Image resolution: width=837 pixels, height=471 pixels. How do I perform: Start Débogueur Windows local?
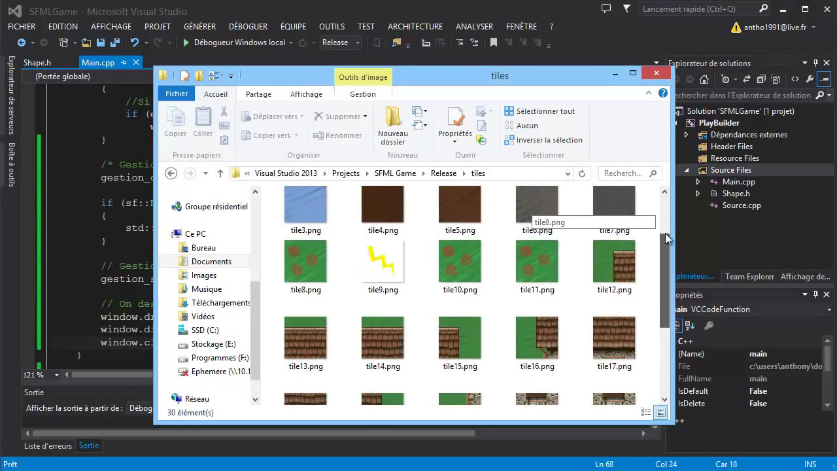(235, 43)
